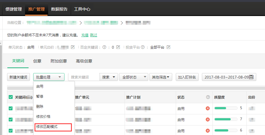The height and width of the screenshot is (135, 265).
Task: Click the calendar icon in date range
Action: pyautogui.click(x=251, y=77)
